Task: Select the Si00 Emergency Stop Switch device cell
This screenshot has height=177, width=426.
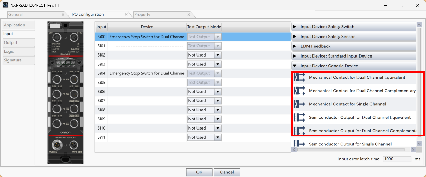Action: (x=147, y=37)
